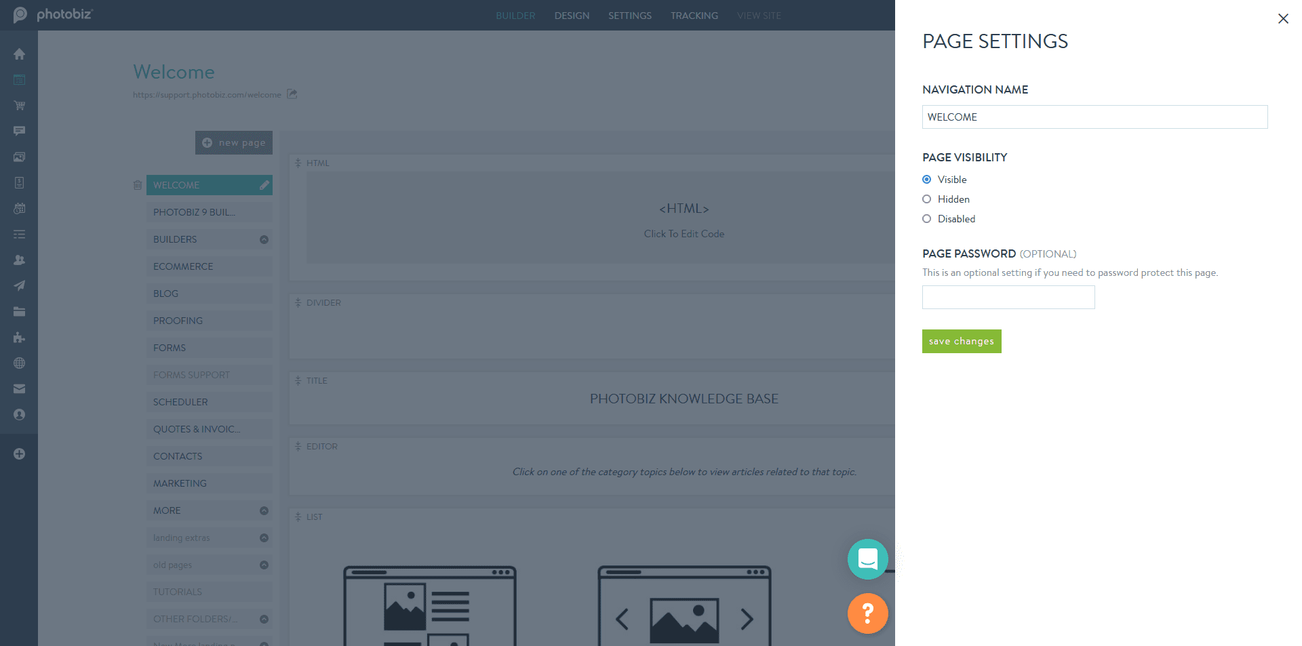
Task: Enable the Visible page visibility option
Action: point(927,179)
